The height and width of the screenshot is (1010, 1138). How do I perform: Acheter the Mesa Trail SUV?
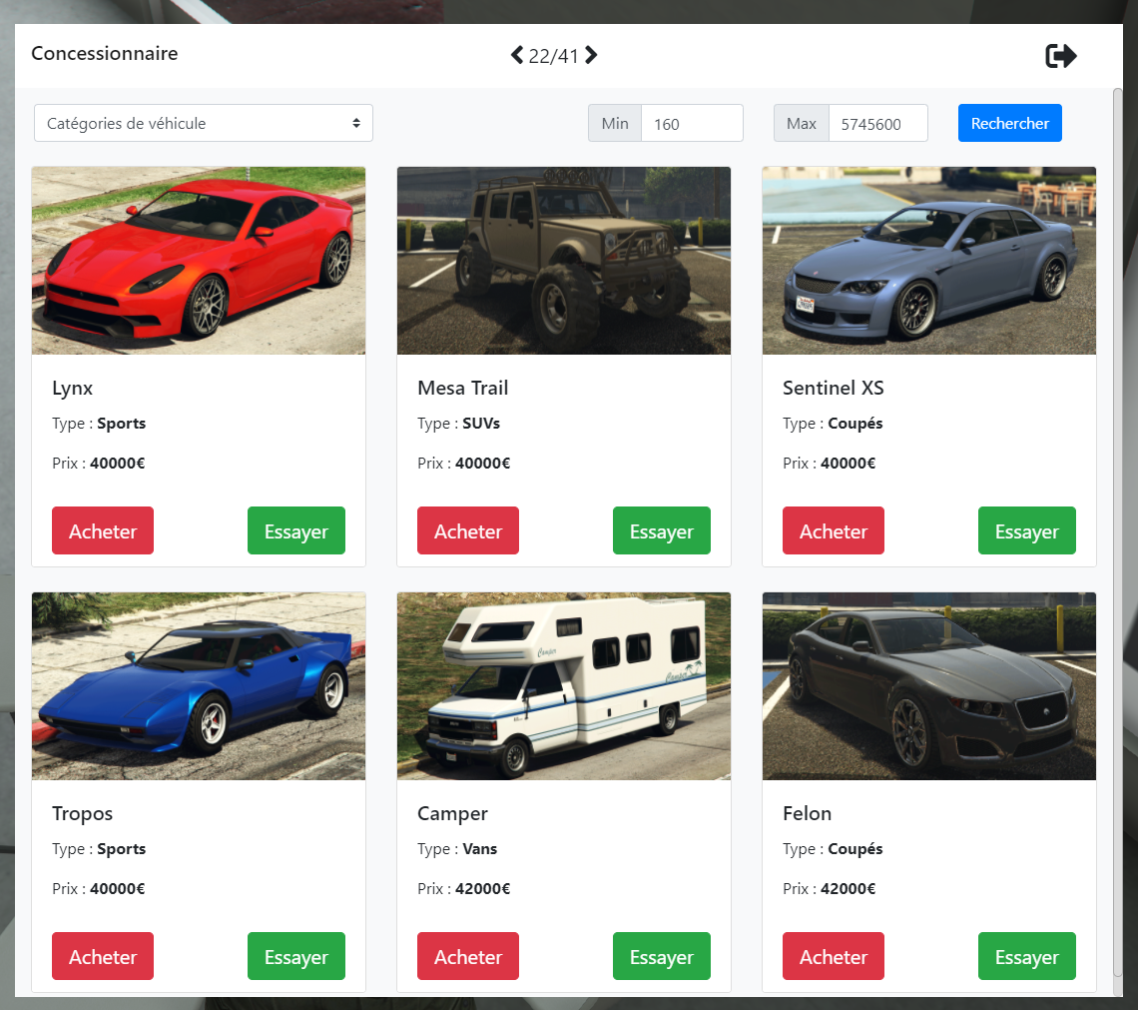[467, 530]
